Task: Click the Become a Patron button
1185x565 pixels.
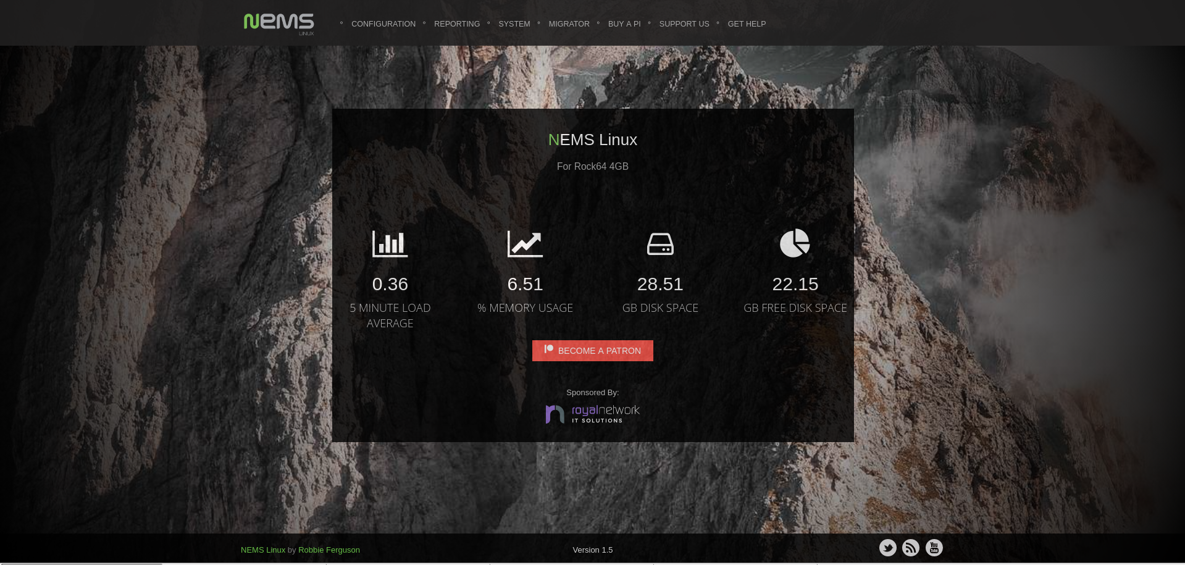Action: click(593, 351)
